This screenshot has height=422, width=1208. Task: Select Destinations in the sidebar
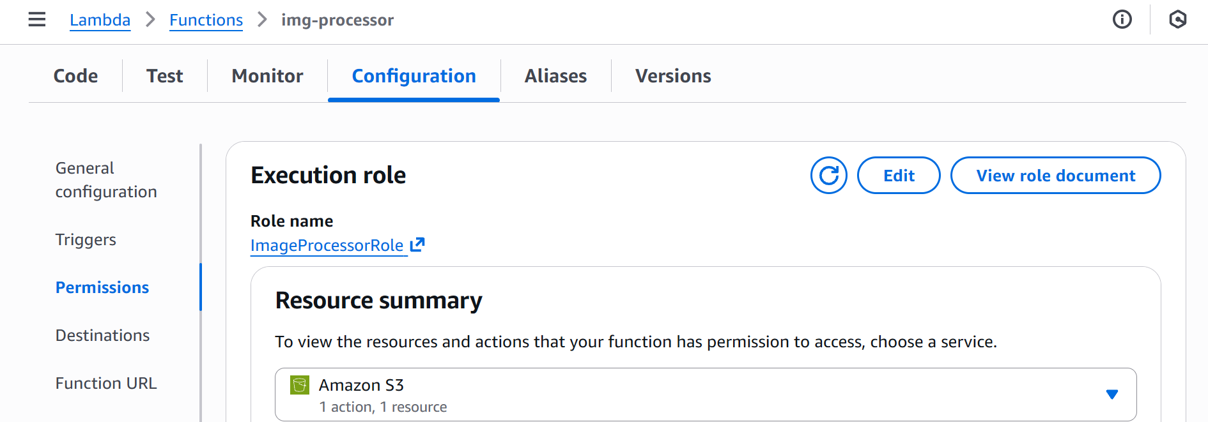coord(102,335)
